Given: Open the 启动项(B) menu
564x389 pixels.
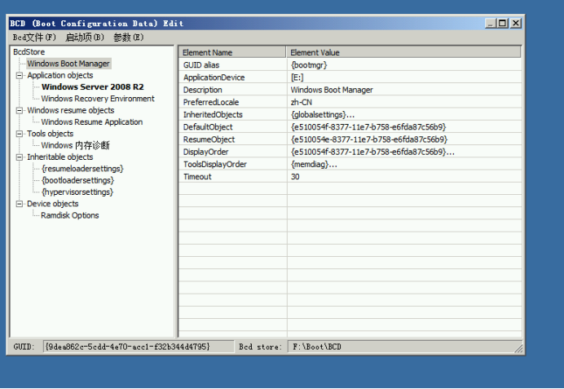Looking at the screenshot, I should coord(85,38).
